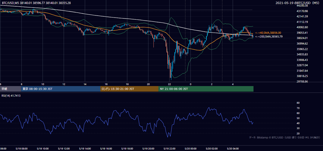Click price axis value 38024.01

(302, 38)
